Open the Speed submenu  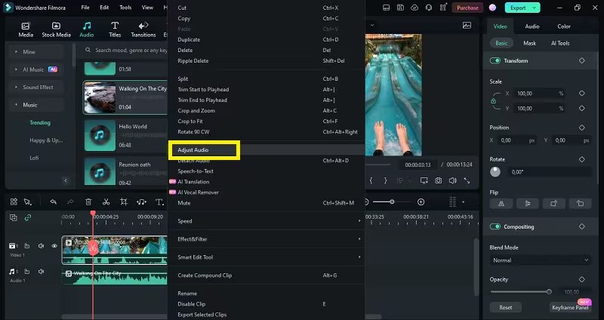pos(267,221)
